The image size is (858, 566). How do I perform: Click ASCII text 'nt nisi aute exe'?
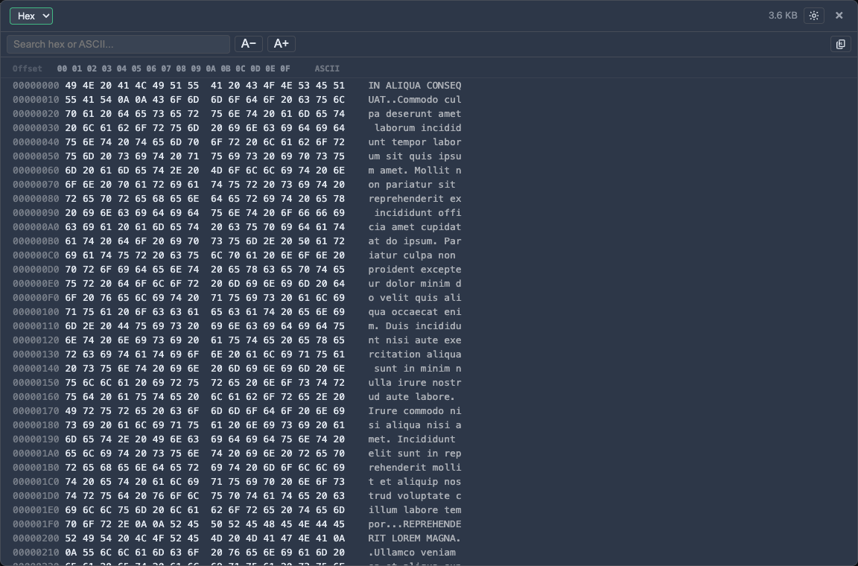pos(415,340)
